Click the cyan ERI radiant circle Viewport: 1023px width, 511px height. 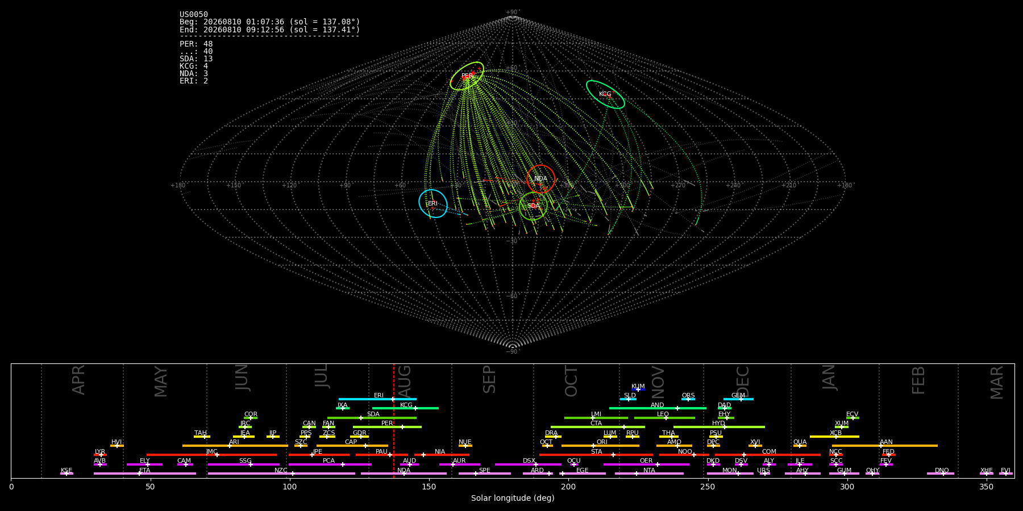click(433, 203)
